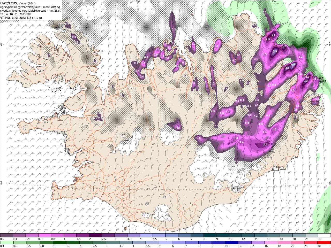Select the valid time line 'VT: Mið. 11.01.2023 11Z'
The image size is (331, 248).
(16, 18)
